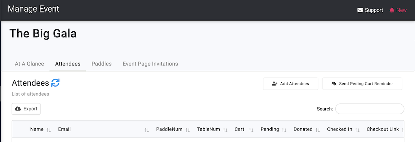Viewport: 415px width, 142px height.
Task: Sort by TableNum column arrows
Action: (225, 130)
